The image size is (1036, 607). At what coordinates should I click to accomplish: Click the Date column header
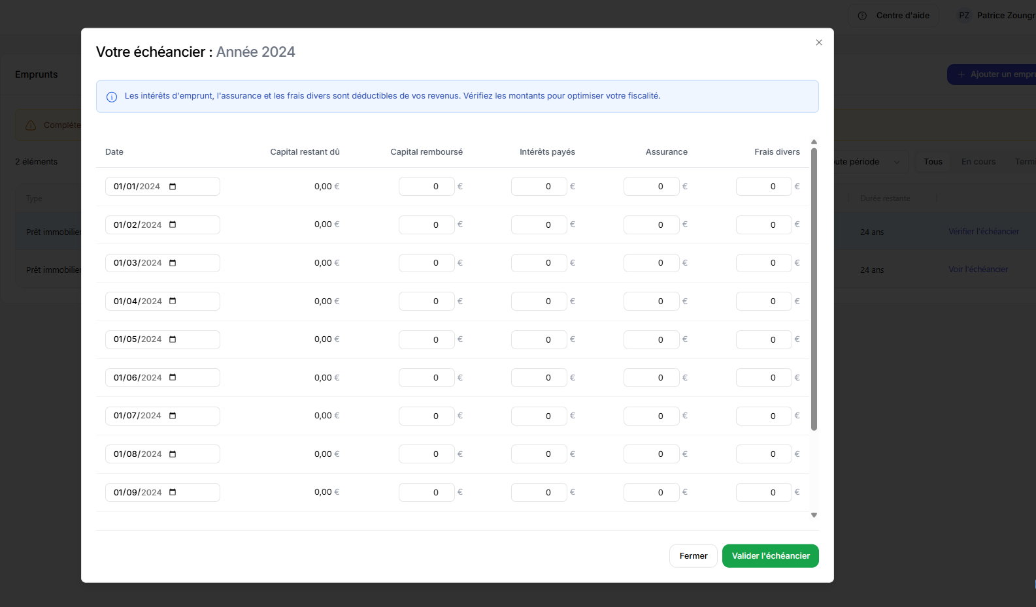tap(114, 152)
